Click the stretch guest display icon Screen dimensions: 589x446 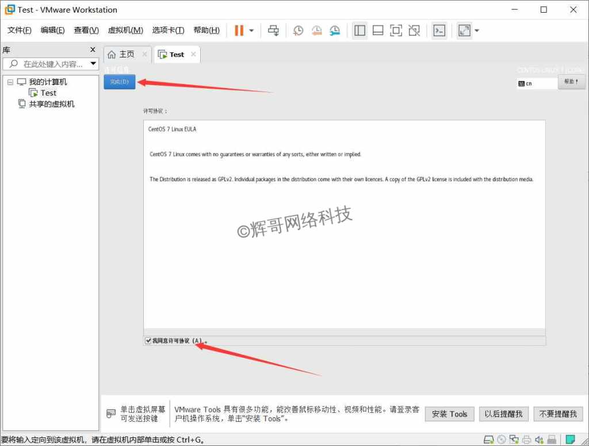coord(464,31)
